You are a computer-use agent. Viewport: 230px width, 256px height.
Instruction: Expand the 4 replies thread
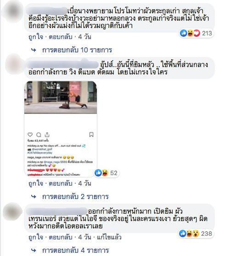pos(76,250)
